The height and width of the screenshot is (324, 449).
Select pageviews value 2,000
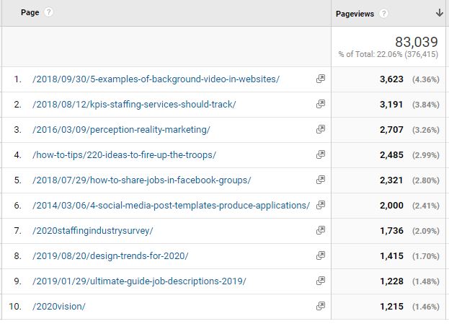pos(391,205)
